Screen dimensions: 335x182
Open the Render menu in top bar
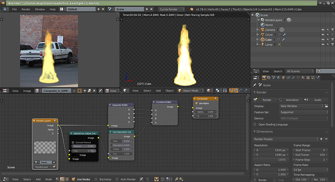click(26, 9)
